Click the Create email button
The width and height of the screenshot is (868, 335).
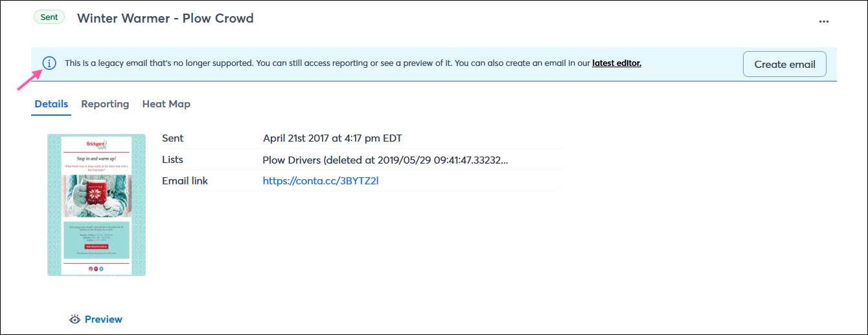(784, 64)
